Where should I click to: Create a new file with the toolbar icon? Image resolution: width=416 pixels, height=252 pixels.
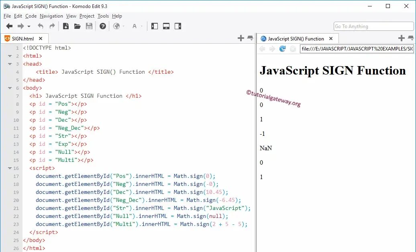[x=66, y=26]
